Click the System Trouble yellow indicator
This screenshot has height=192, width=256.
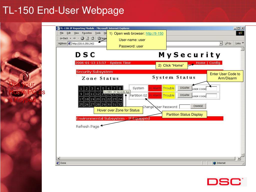tap(169, 88)
